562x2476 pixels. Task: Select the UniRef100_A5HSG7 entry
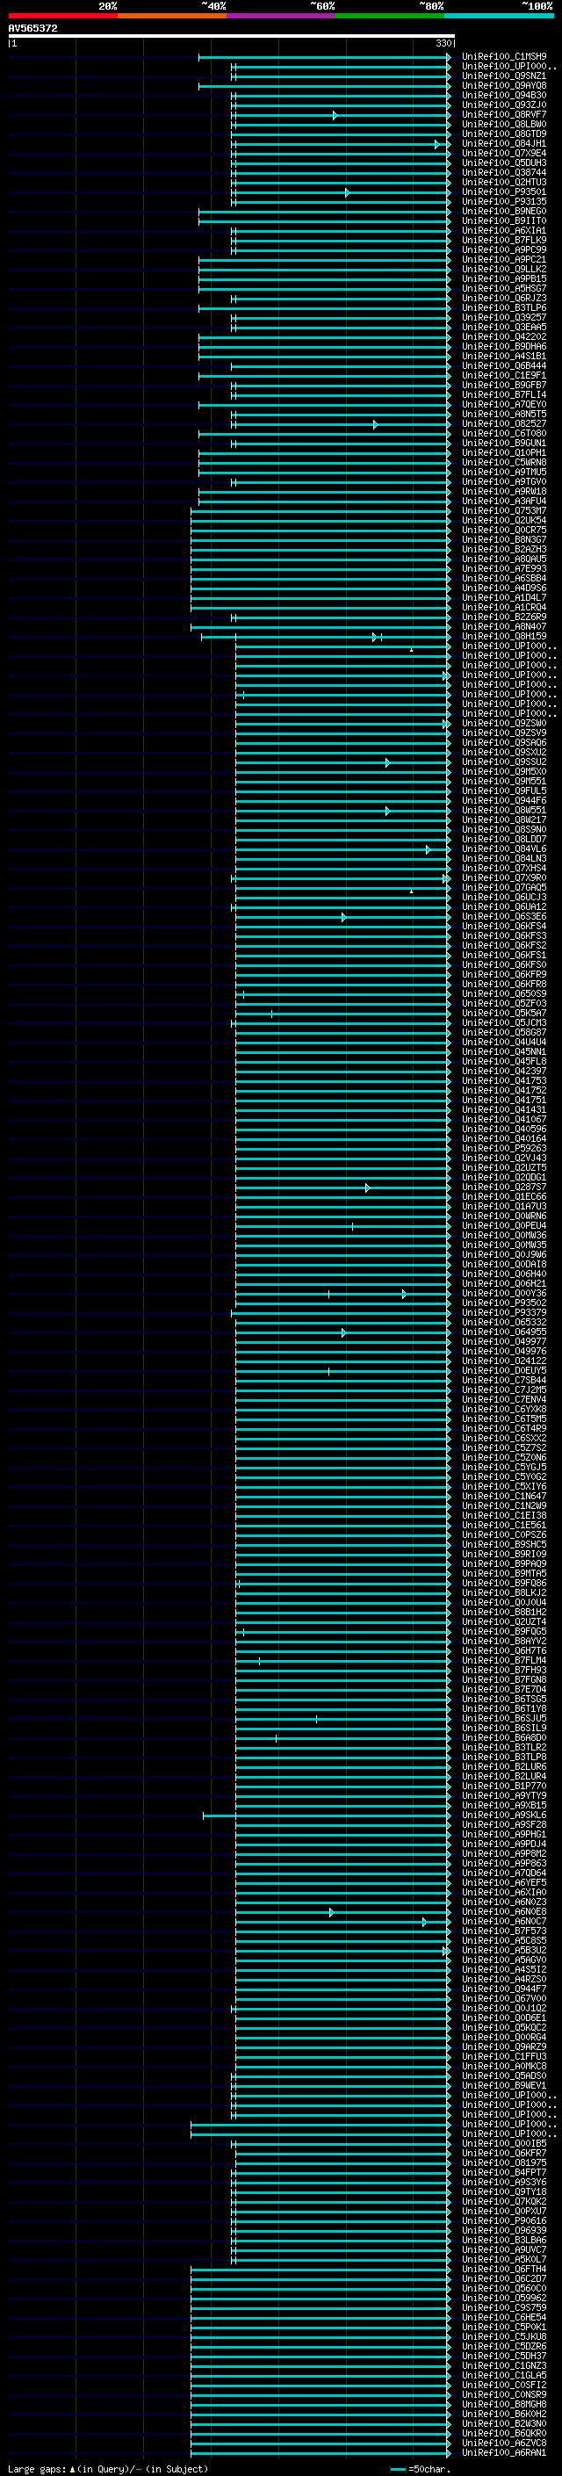point(504,288)
